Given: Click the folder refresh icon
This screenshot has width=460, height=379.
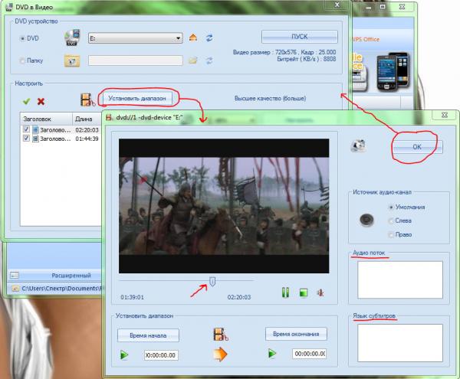Looking at the screenshot, I should tap(209, 60).
